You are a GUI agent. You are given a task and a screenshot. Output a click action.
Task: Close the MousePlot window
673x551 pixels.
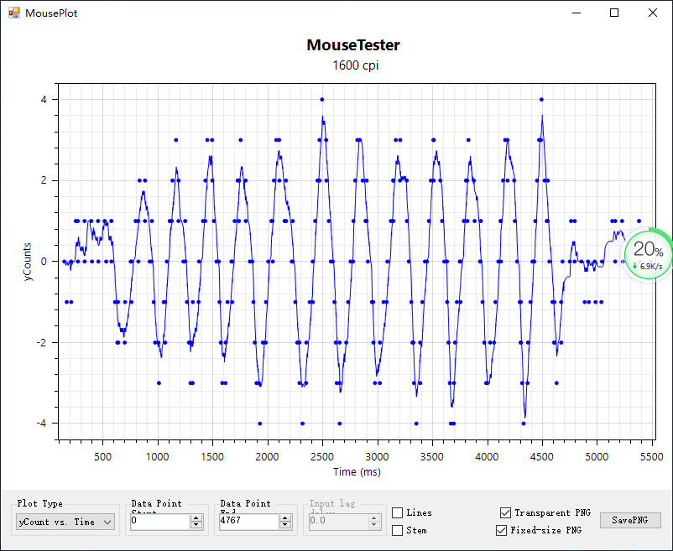point(653,13)
